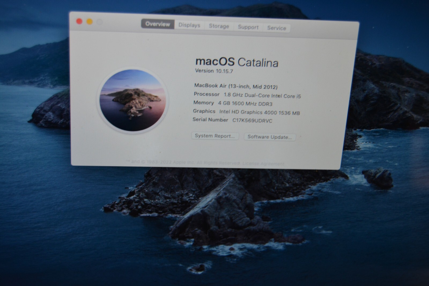The image size is (429, 286).
Task: Switch to the Overview tab
Action: click(158, 24)
